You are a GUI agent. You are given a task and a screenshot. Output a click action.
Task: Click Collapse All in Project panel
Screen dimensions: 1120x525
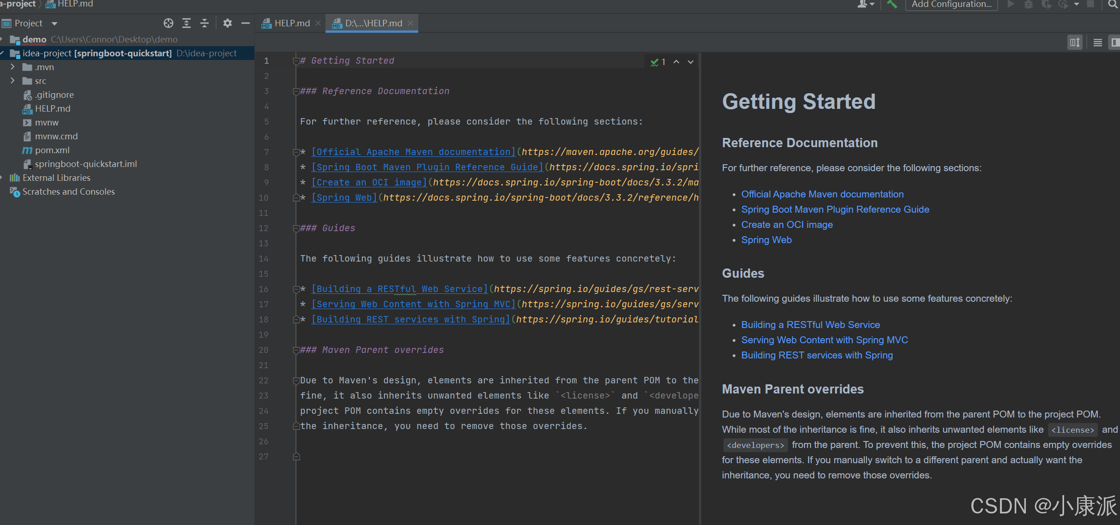pos(205,23)
